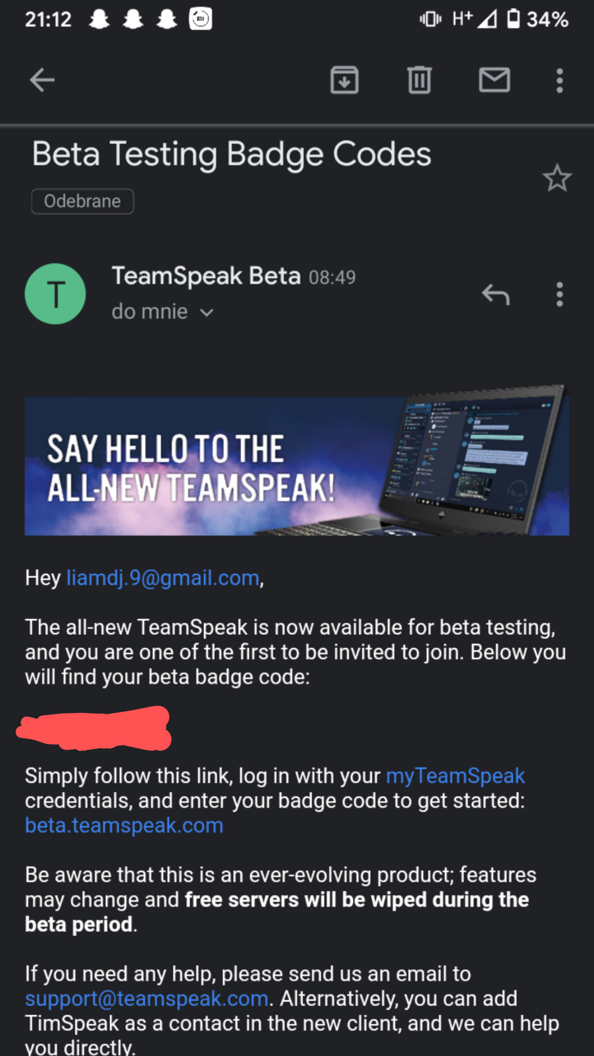Tap the Odebrane label chip
Viewport: 594px width, 1056px height.
click(82, 201)
